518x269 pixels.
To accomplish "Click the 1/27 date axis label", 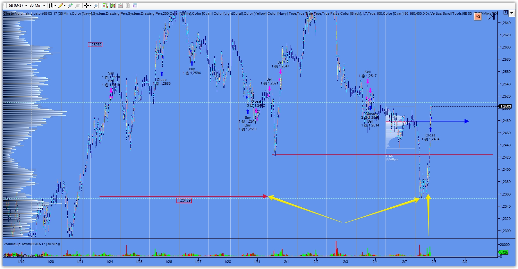I will (198, 262).
